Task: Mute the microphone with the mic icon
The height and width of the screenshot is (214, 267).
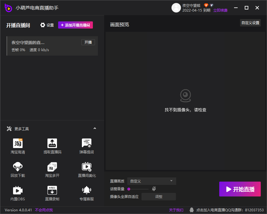Action: 154,189
